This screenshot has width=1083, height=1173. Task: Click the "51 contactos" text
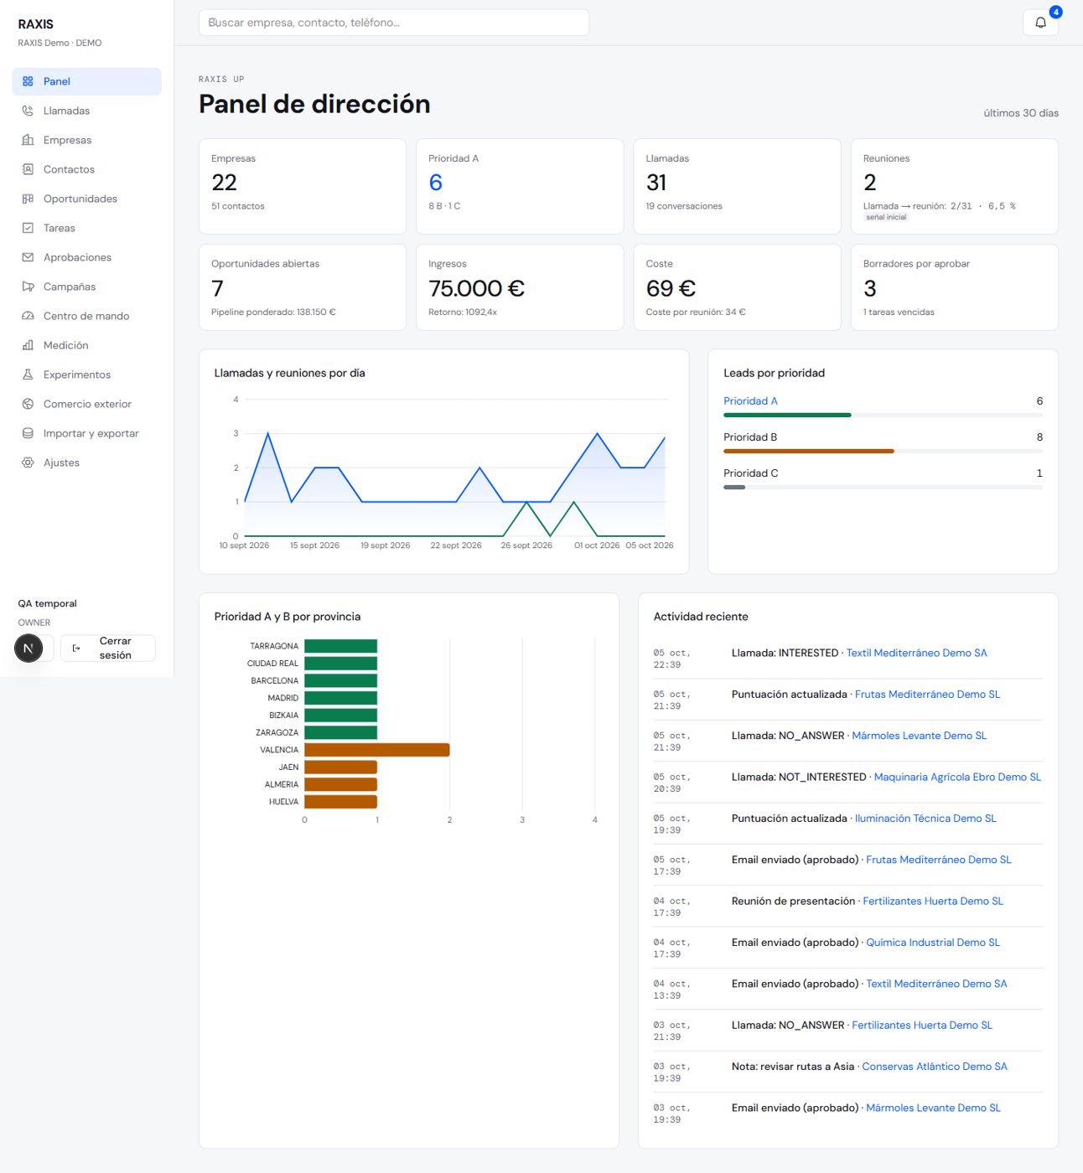238,206
